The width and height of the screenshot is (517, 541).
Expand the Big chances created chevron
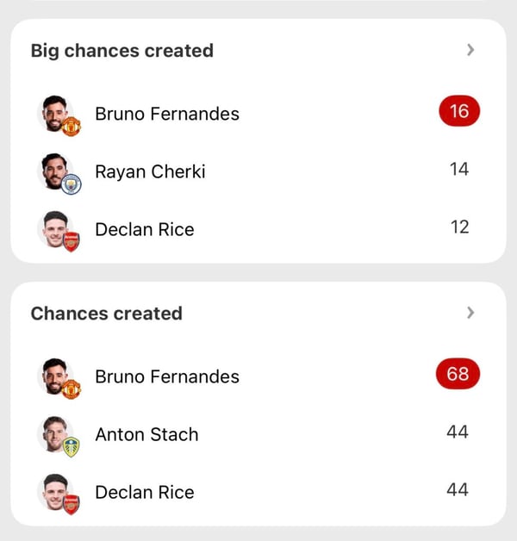[x=470, y=50]
